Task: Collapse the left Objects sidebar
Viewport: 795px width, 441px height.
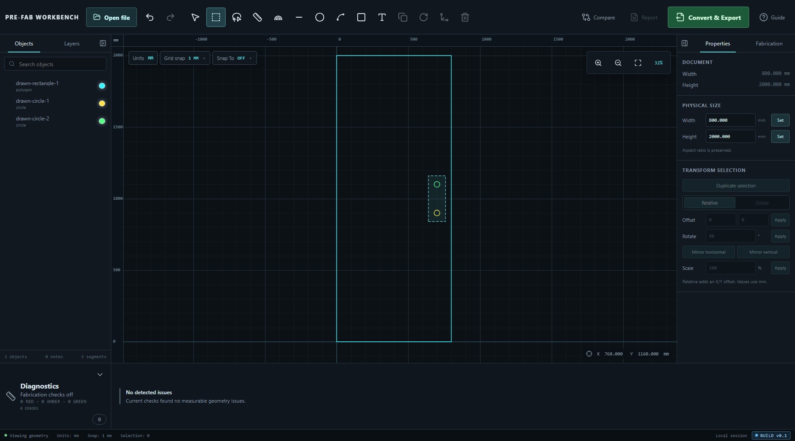Action: click(x=103, y=43)
